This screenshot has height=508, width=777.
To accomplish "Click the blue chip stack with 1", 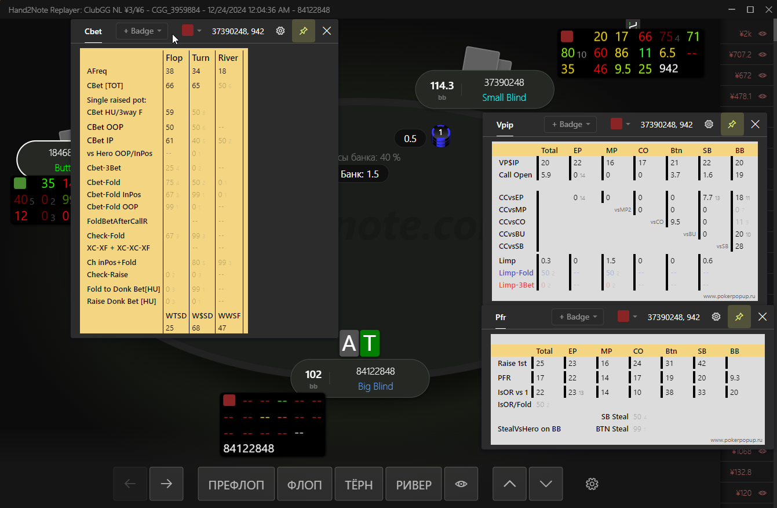I will click(441, 137).
